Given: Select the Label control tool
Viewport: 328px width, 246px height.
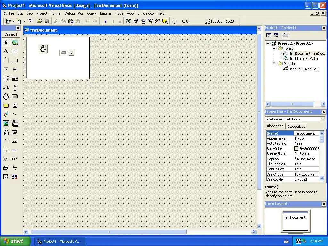Looking at the screenshot, I should tap(6, 52).
